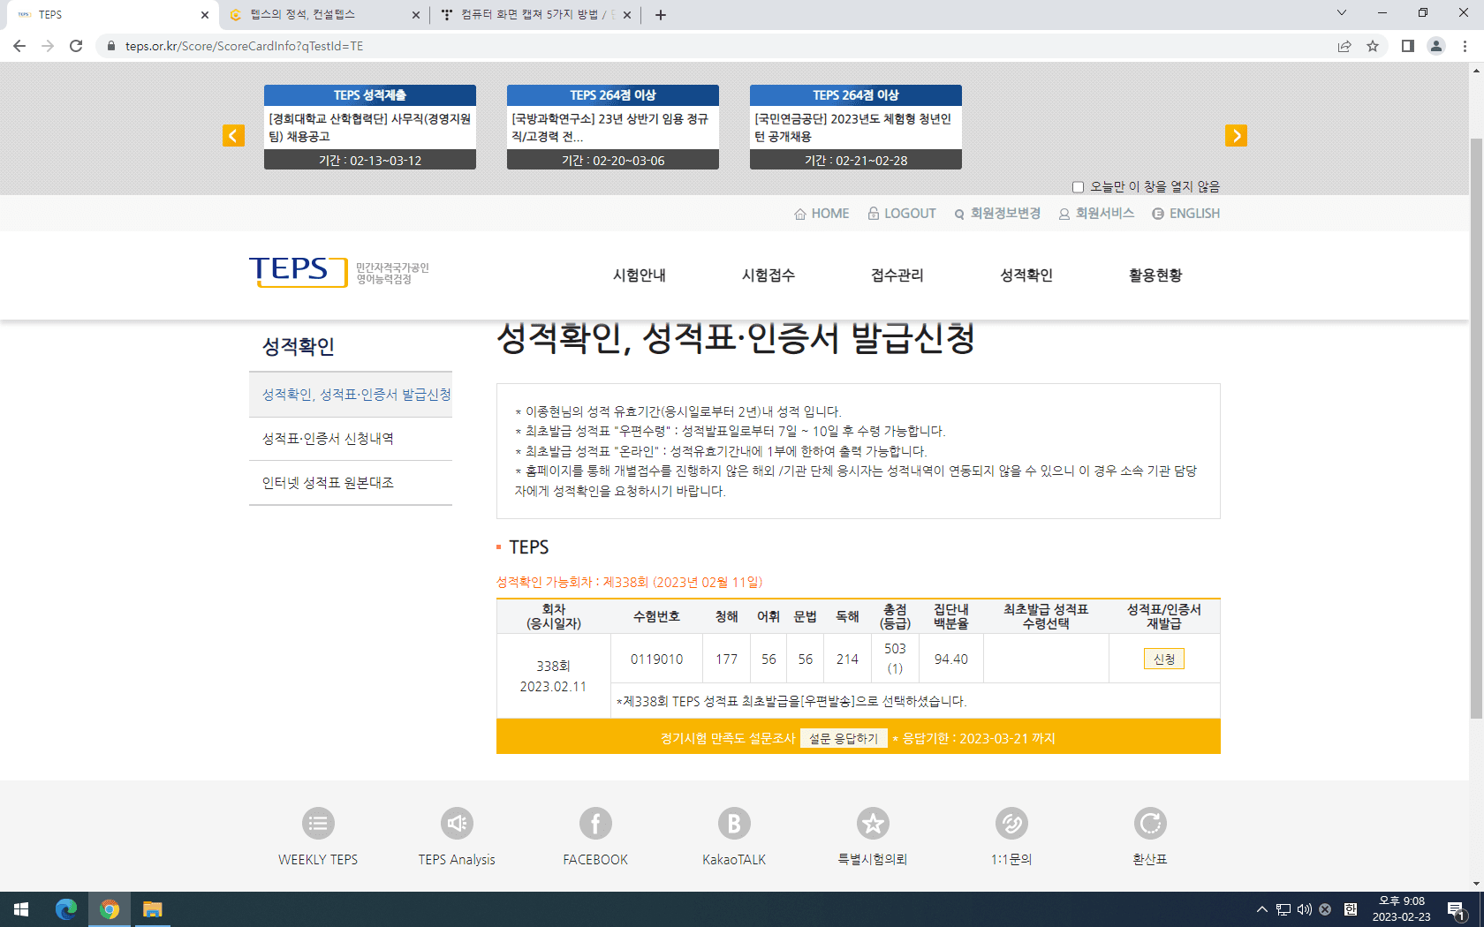1484x927 pixels.
Task: Click the 신청 reissue button
Action: click(x=1164, y=659)
